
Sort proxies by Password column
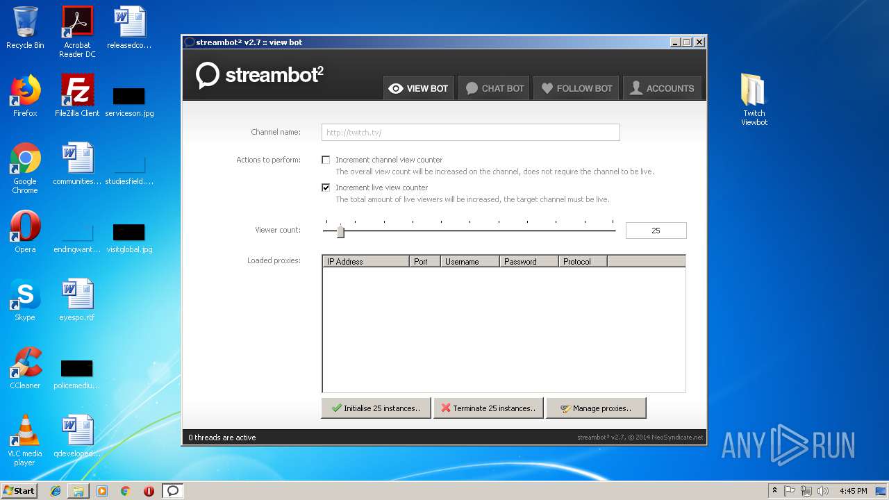click(x=529, y=262)
